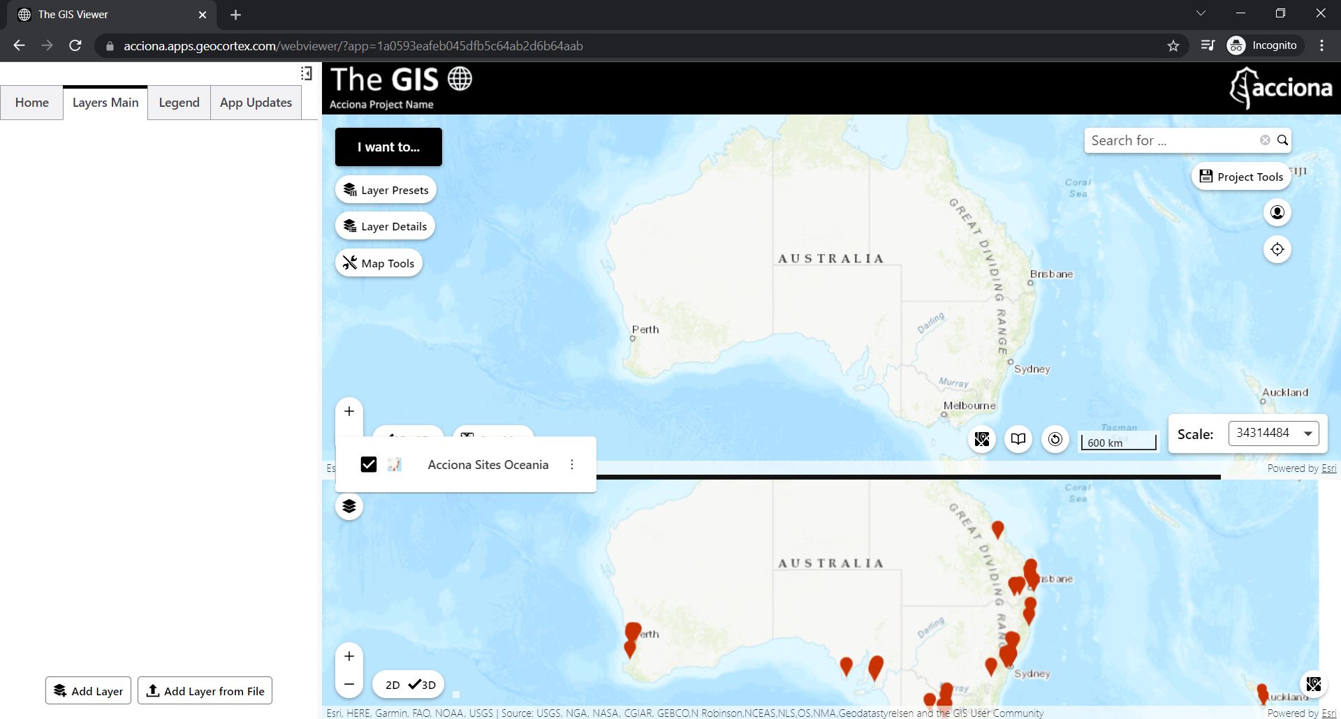Go back to the previous page

[x=19, y=46]
